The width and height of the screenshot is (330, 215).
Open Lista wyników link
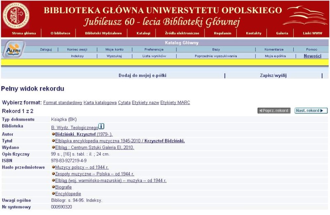tap(154, 56)
